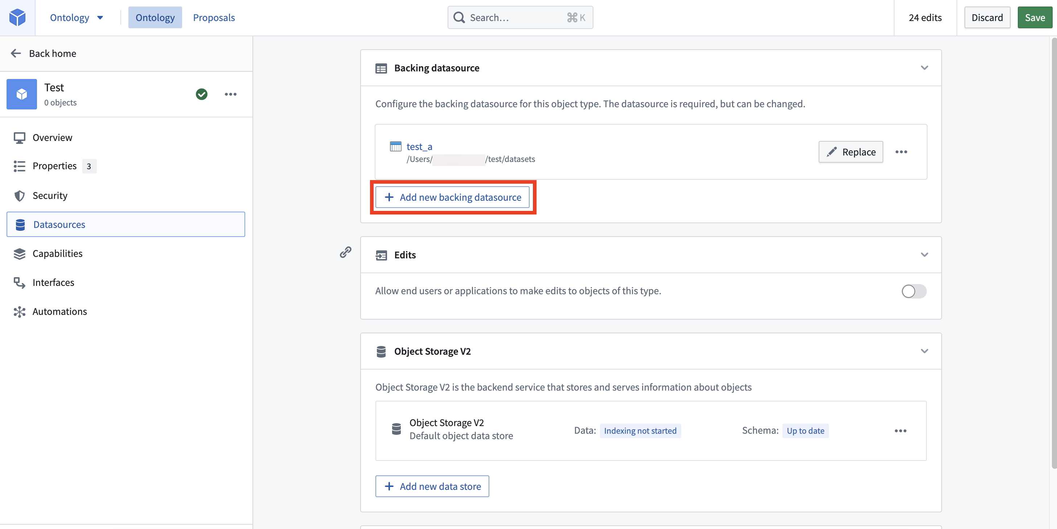The image size is (1057, 529).
Task: Switch to the Proposals tab
Action: [214, 18]
